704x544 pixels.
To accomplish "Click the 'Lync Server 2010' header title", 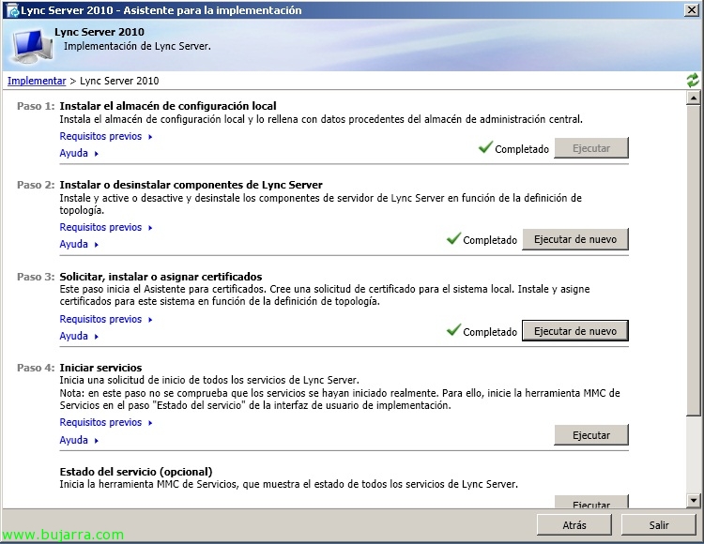I will [x=99, y=32].
